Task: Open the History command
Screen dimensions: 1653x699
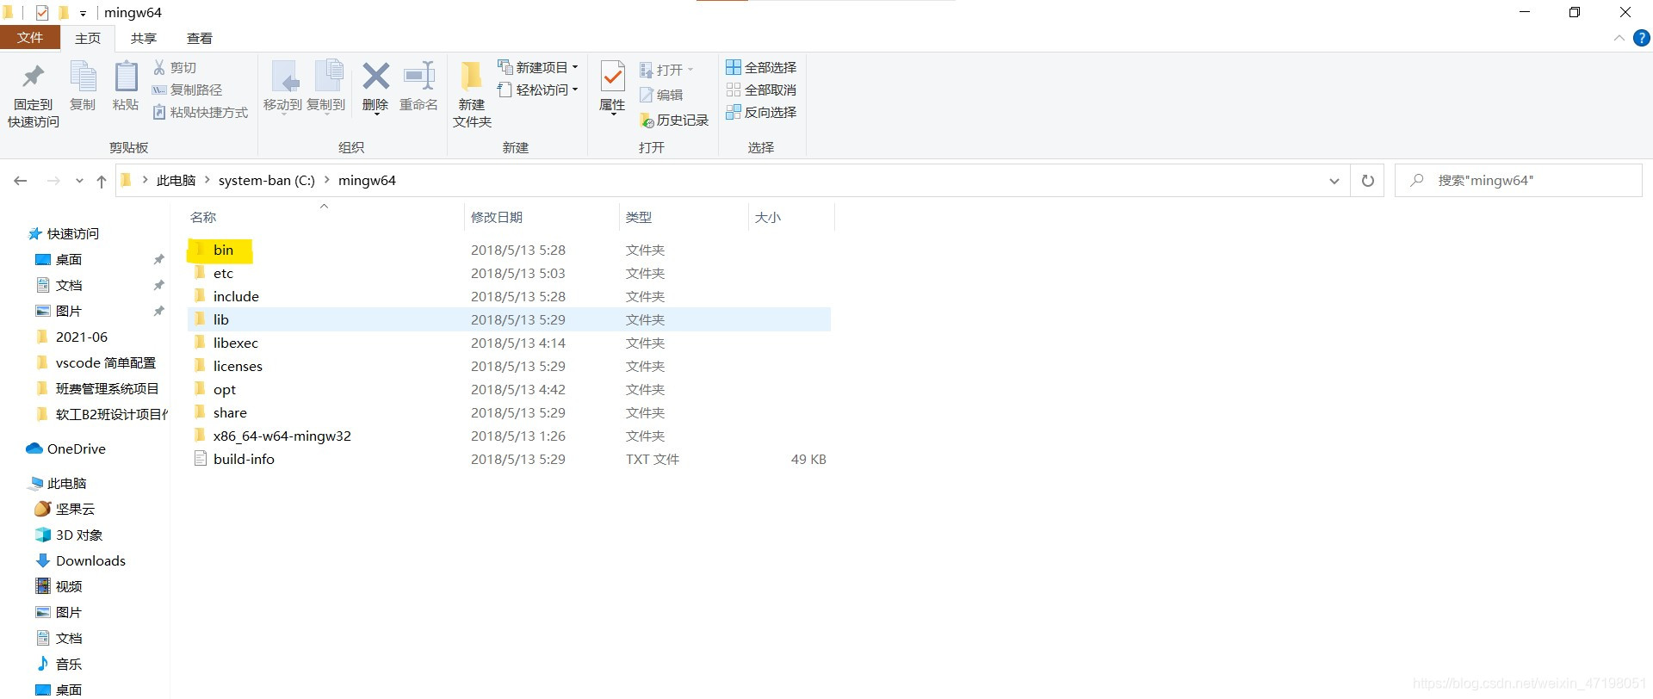Action: click(674, 121)
